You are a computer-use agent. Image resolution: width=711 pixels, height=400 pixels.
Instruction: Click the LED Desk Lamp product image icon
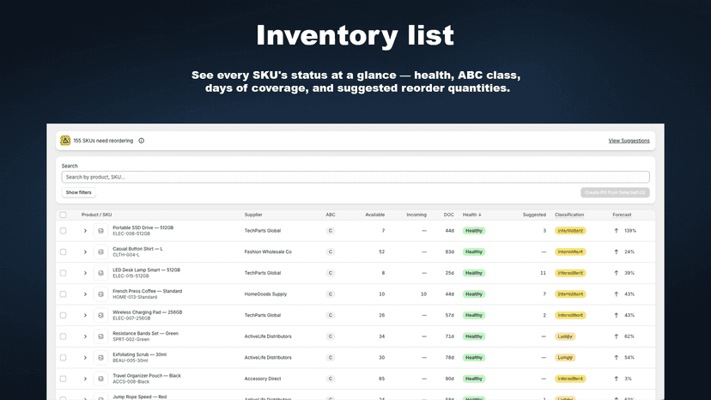pyautogui.click(x=100, y=273)
